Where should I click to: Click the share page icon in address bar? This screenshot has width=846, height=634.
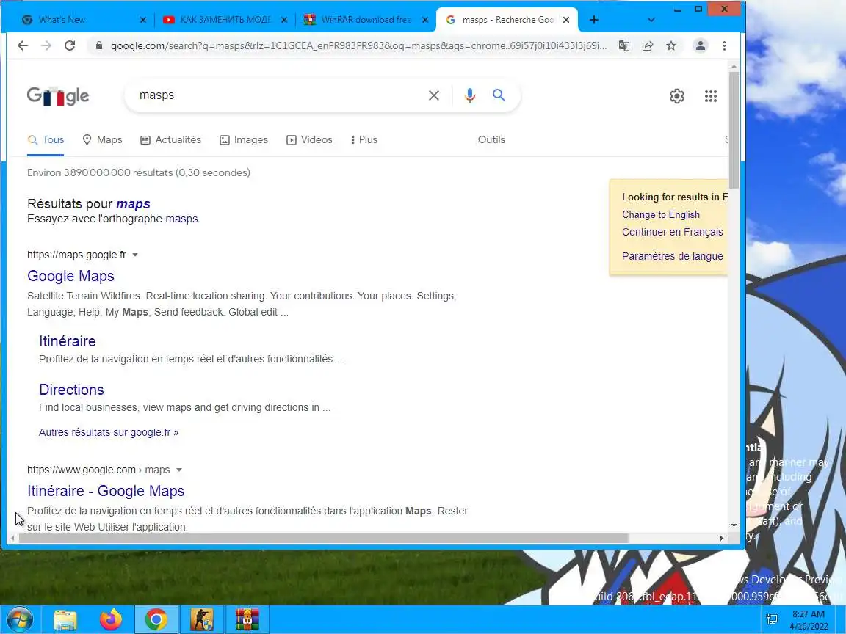pos(648,45)
